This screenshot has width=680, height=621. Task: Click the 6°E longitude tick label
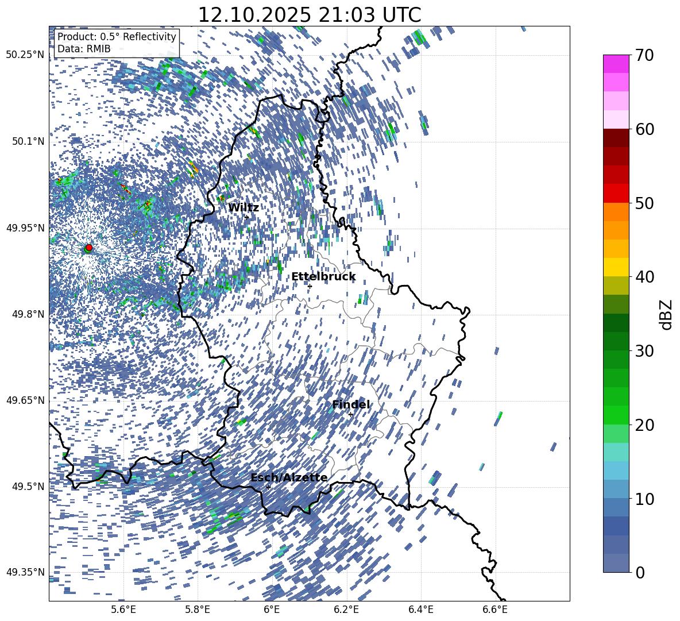click(272, 610)
